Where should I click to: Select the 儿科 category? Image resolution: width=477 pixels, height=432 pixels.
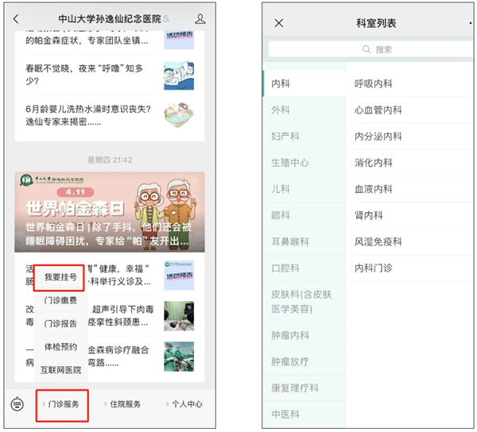coord(304,189)
